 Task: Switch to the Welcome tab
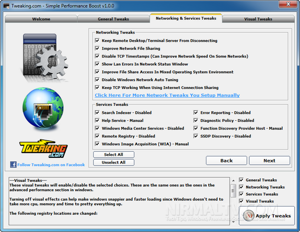pyautogui.click(x=41, y=19)
